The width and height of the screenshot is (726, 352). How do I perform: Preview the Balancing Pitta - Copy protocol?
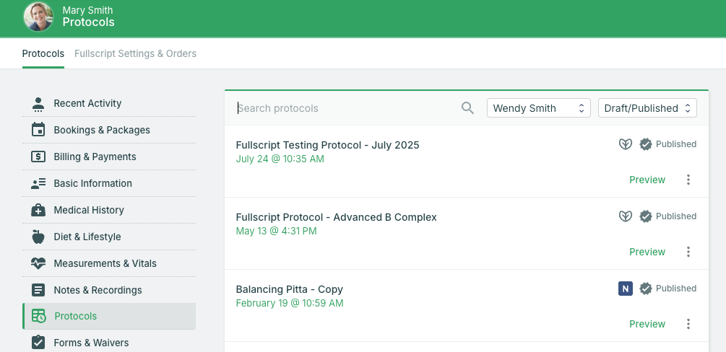tap(647, 324)
